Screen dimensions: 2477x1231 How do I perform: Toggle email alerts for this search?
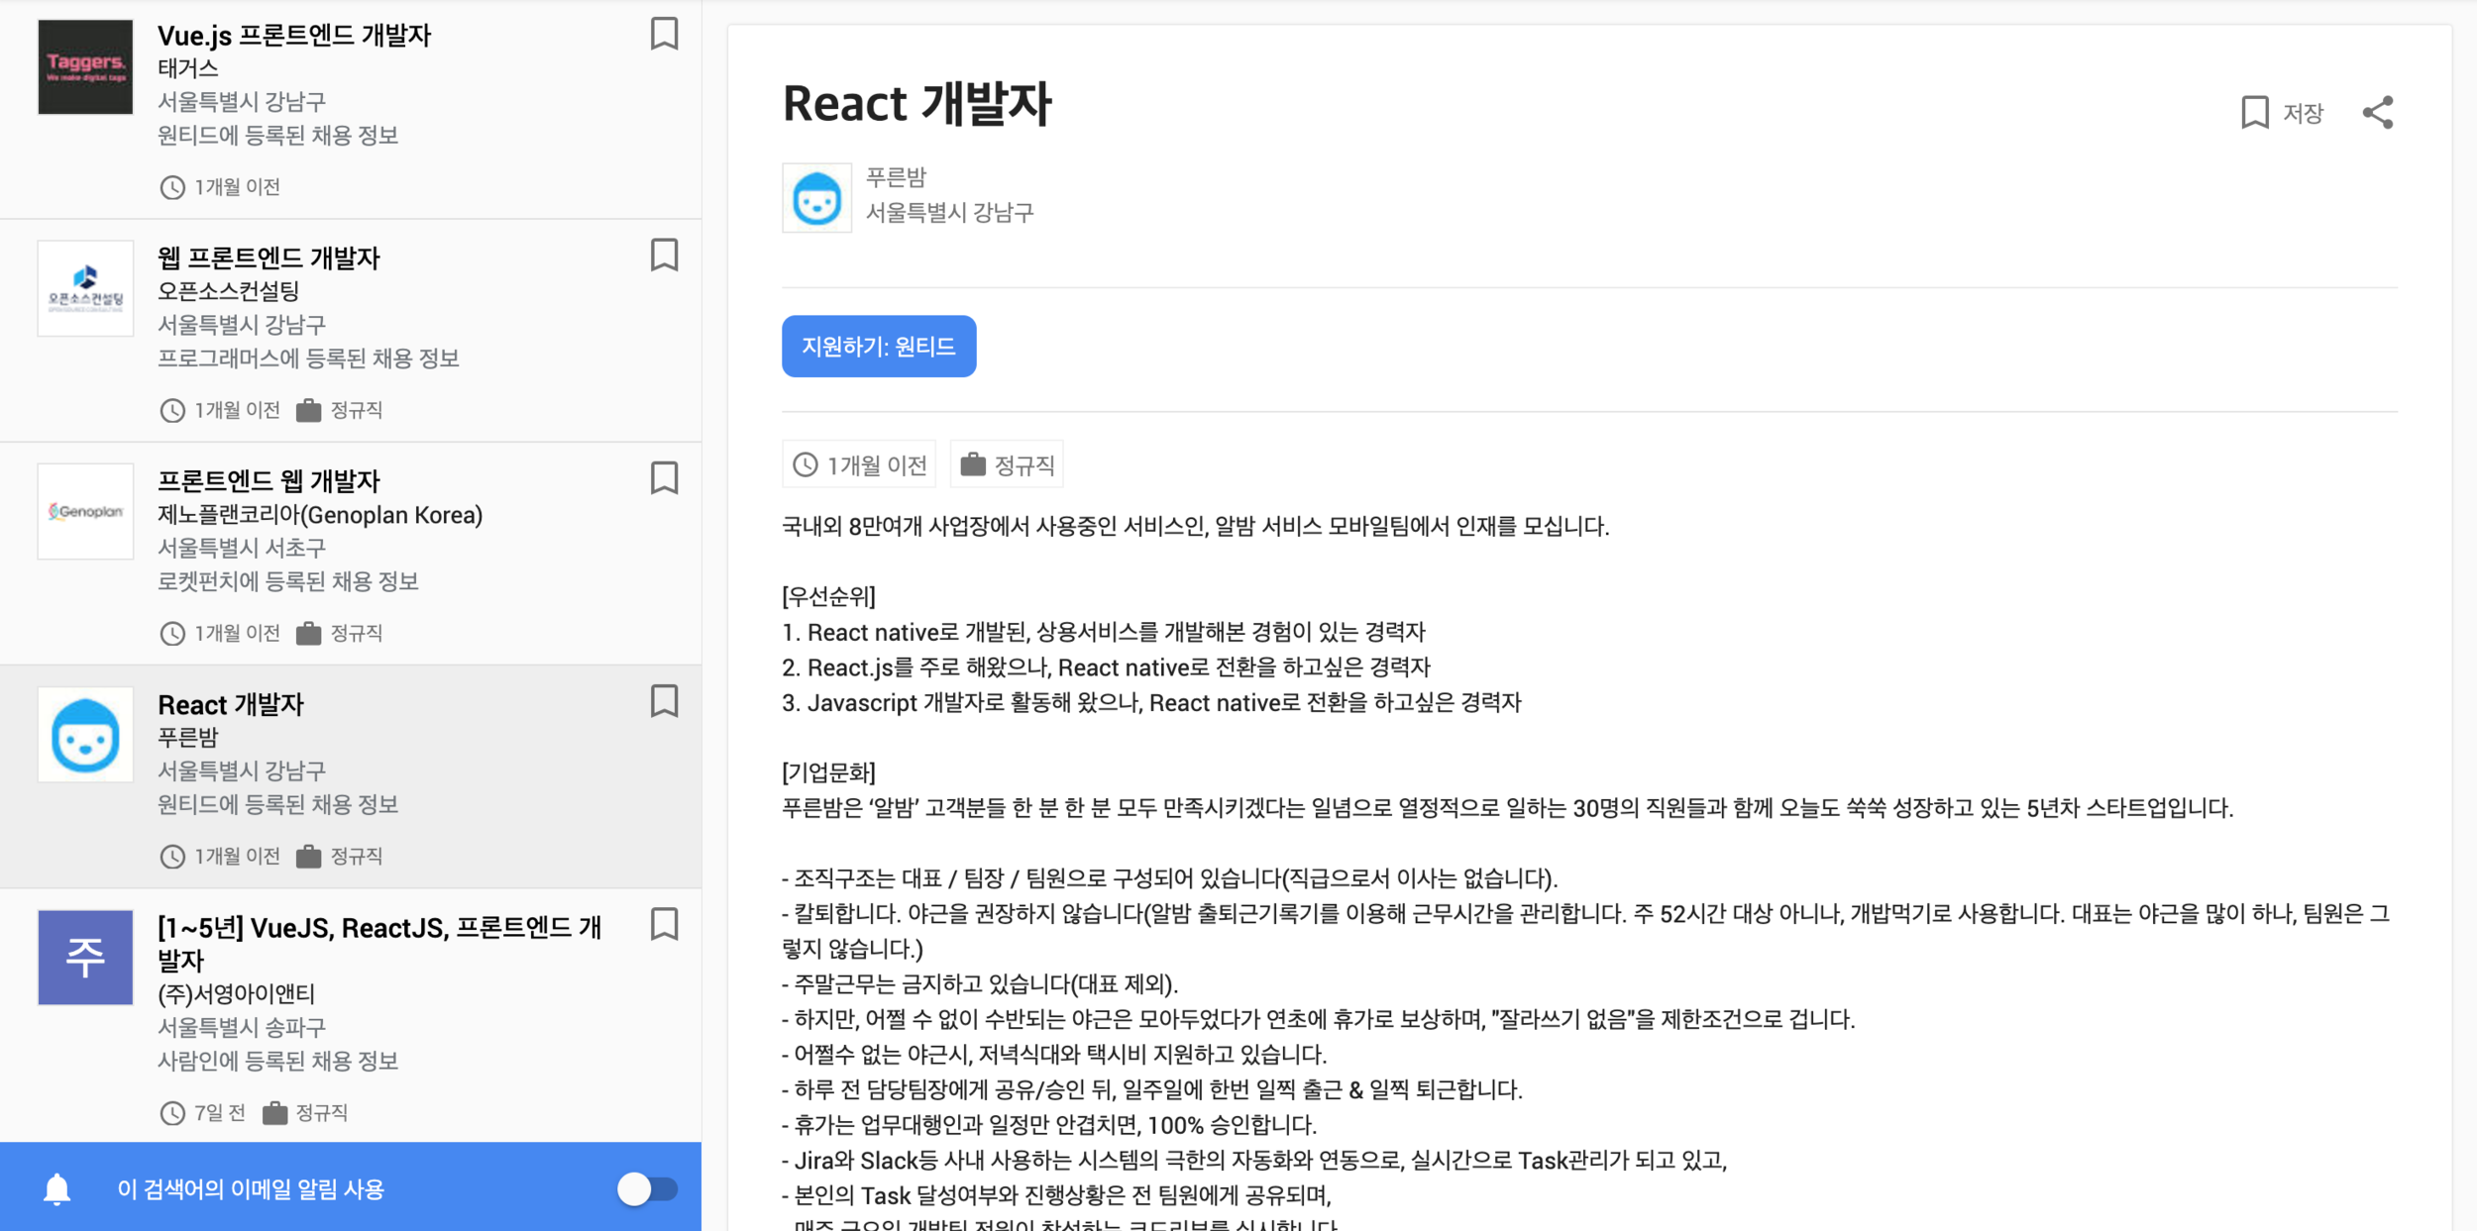point(648,1188)
